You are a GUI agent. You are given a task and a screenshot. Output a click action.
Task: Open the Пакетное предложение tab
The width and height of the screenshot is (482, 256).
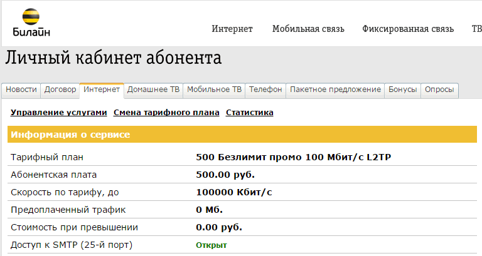[335, 90]
